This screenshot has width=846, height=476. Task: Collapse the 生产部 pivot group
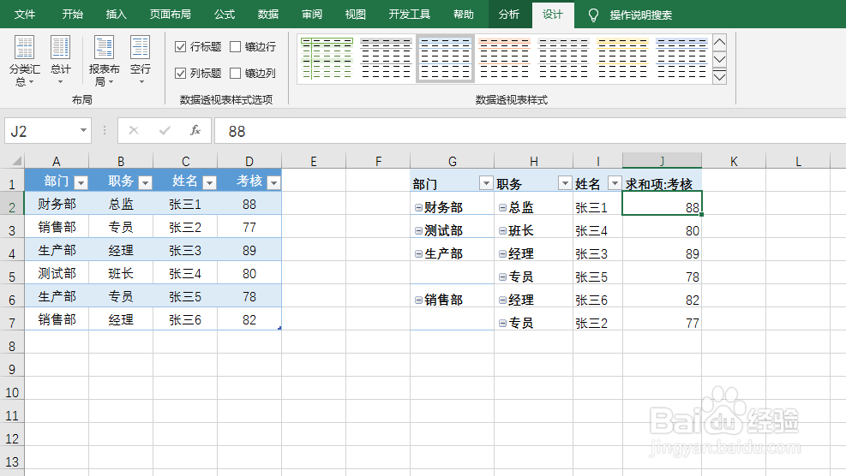[x=418, y=254]
